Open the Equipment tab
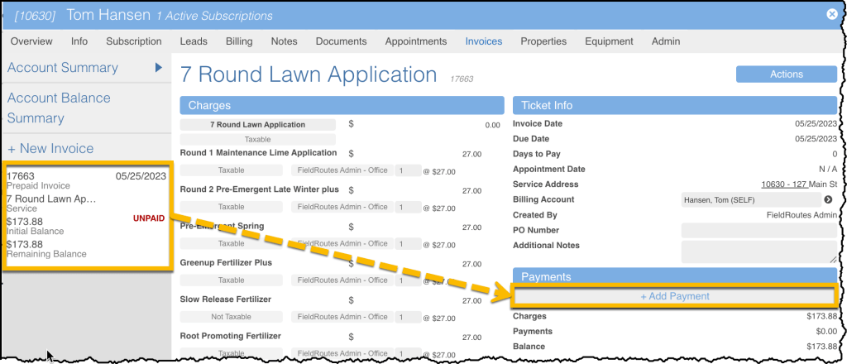847x364 pixels. (x=610, y=41)
